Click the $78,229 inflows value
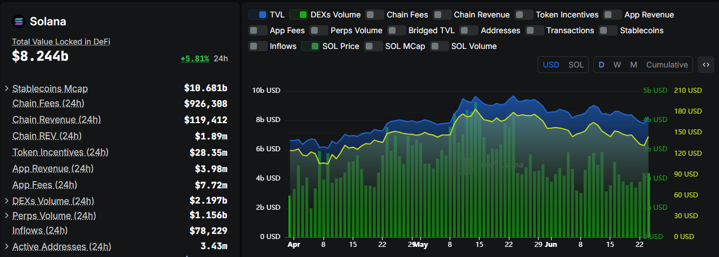This screenshot has width=719, height=257. (208, 231)
